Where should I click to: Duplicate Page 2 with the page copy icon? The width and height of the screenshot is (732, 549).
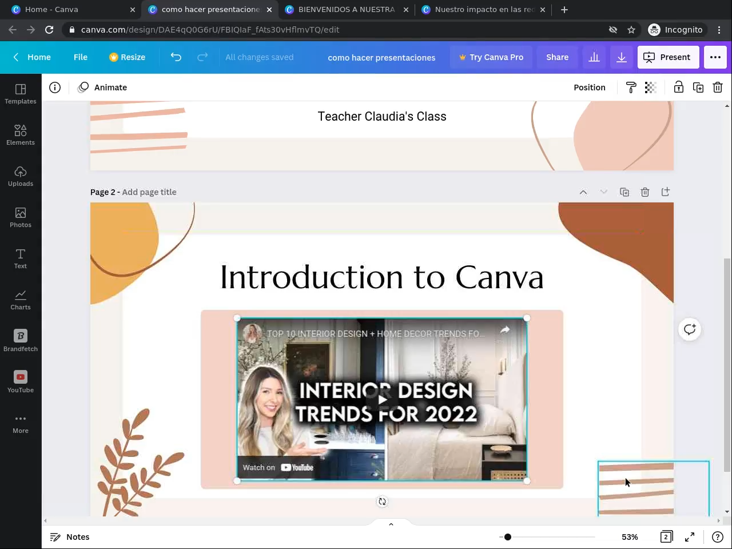pyautogui.click(x=624, y=192)
